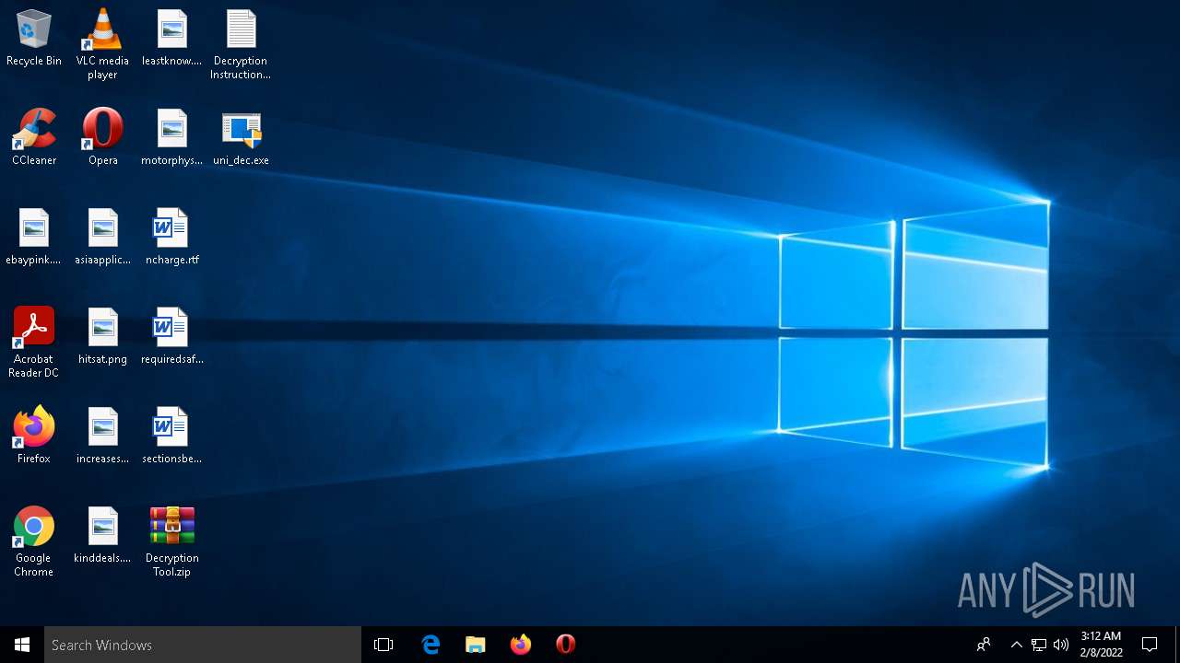Open File Explorer from taskbar
Image resolution: width=1180 pixels, height=663 pixels.
tap(476, 645)
